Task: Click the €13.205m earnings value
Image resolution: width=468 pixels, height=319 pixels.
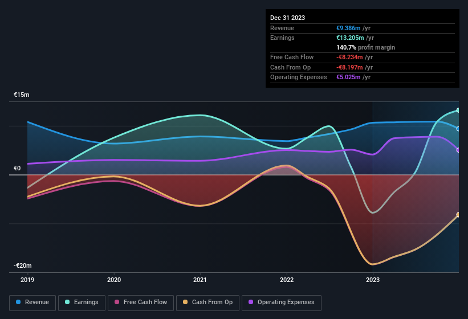Action: point(350,38)
